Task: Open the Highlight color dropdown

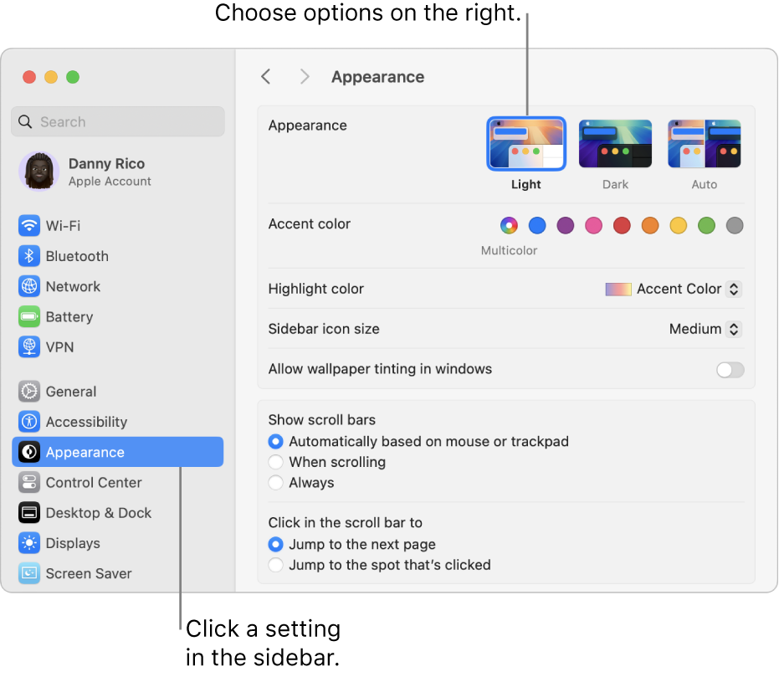Action: point(734,289)
